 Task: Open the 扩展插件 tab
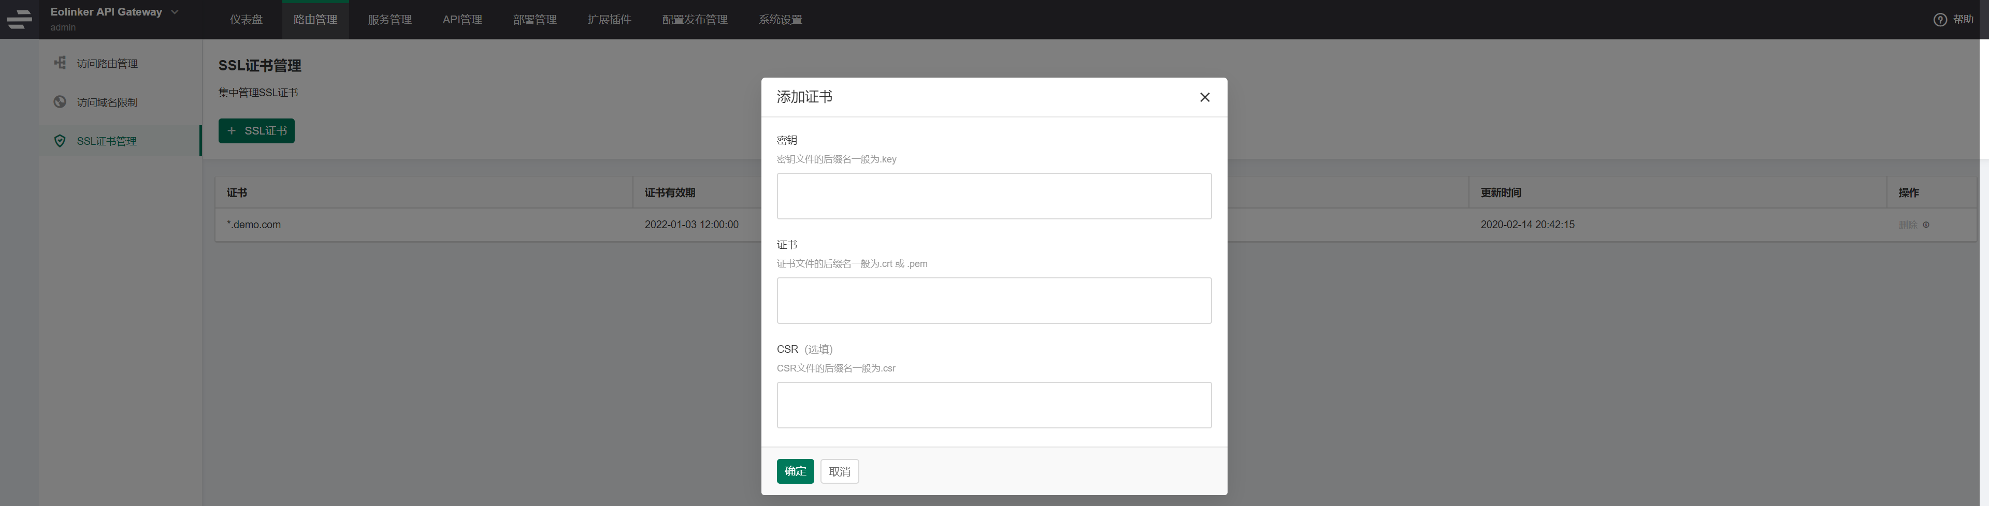coord(609,20)
